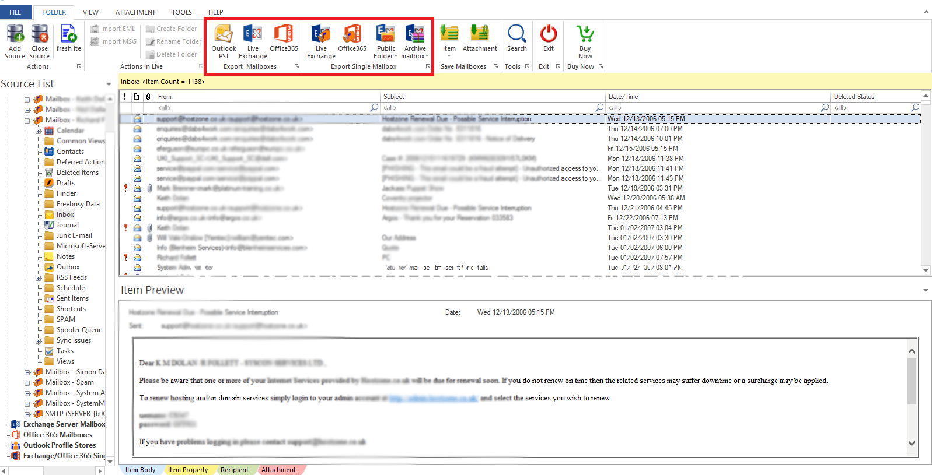Open the Item Property tab
The height and width of the screenshot is (475, 932).
188,470
